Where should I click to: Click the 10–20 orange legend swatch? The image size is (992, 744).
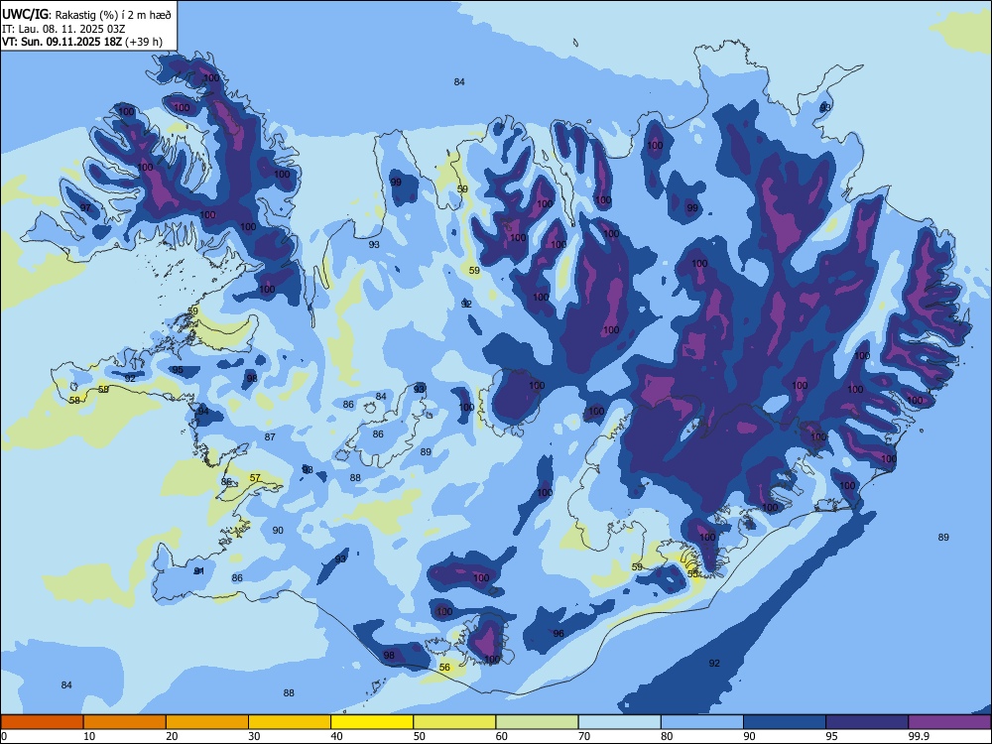coord(125,722)
